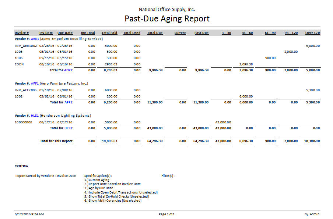Screen dimensions: 333x219
Task: Open the AFF1 link beside Aero Furniture Factory
Action: click(x=35, y=83)
